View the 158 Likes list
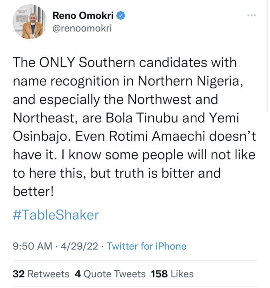The image size is (270, 288). tap(172, 274)
